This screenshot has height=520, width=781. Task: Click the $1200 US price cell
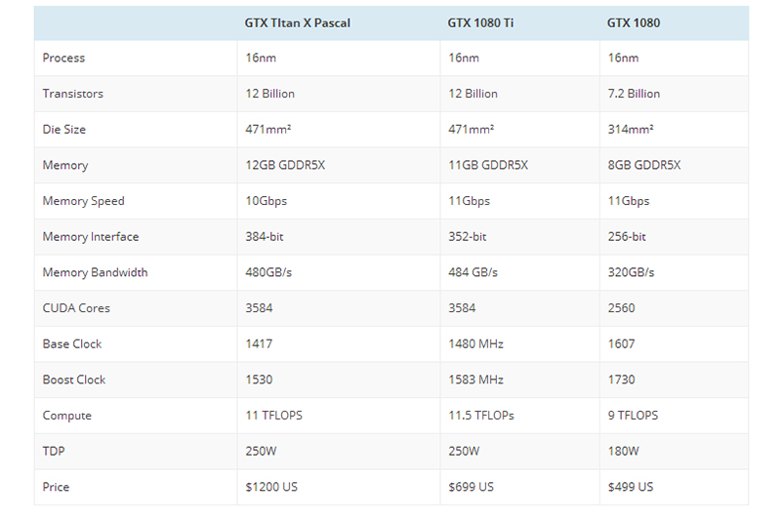click(271, 487)
